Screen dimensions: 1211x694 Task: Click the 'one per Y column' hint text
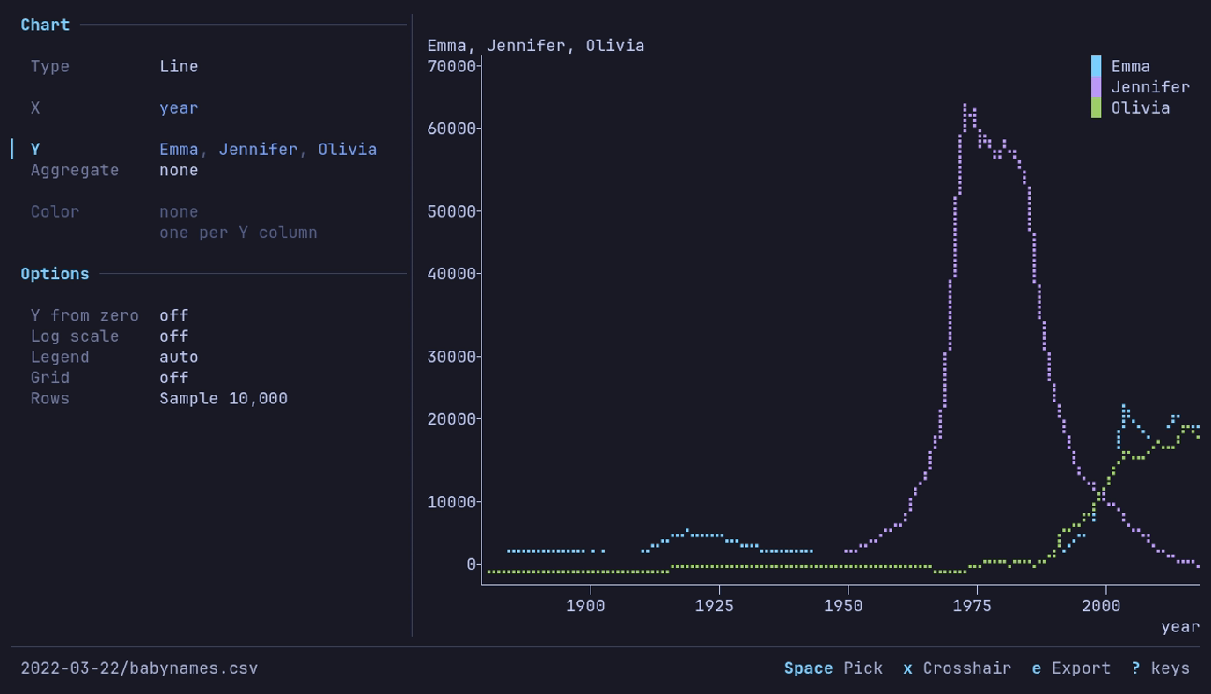pos(239,233)
